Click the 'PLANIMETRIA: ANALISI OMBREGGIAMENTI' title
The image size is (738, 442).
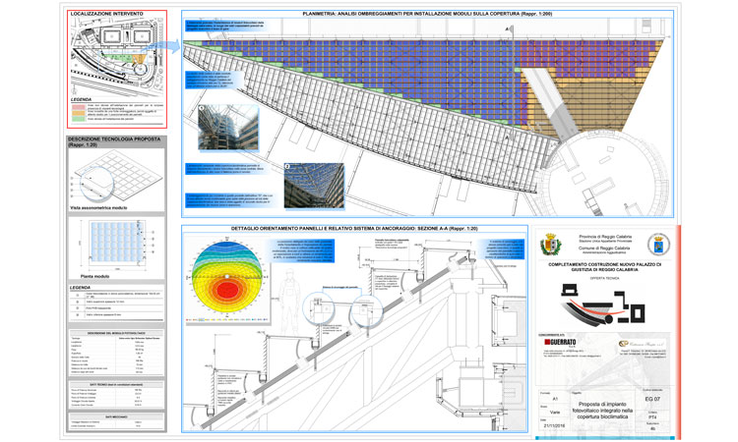pyautogui.click(x=427, y=14)
